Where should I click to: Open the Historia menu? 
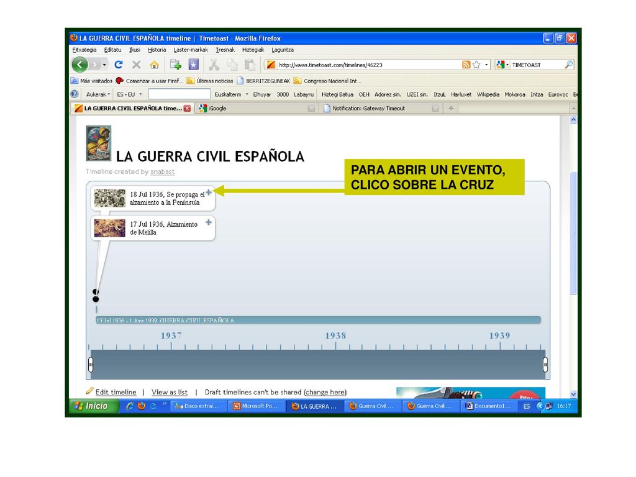pyautogui.click(x=157, y=50)
